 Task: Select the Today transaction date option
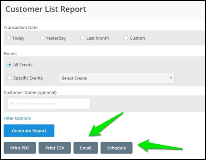pyautogui.click(x=9, y=38)
